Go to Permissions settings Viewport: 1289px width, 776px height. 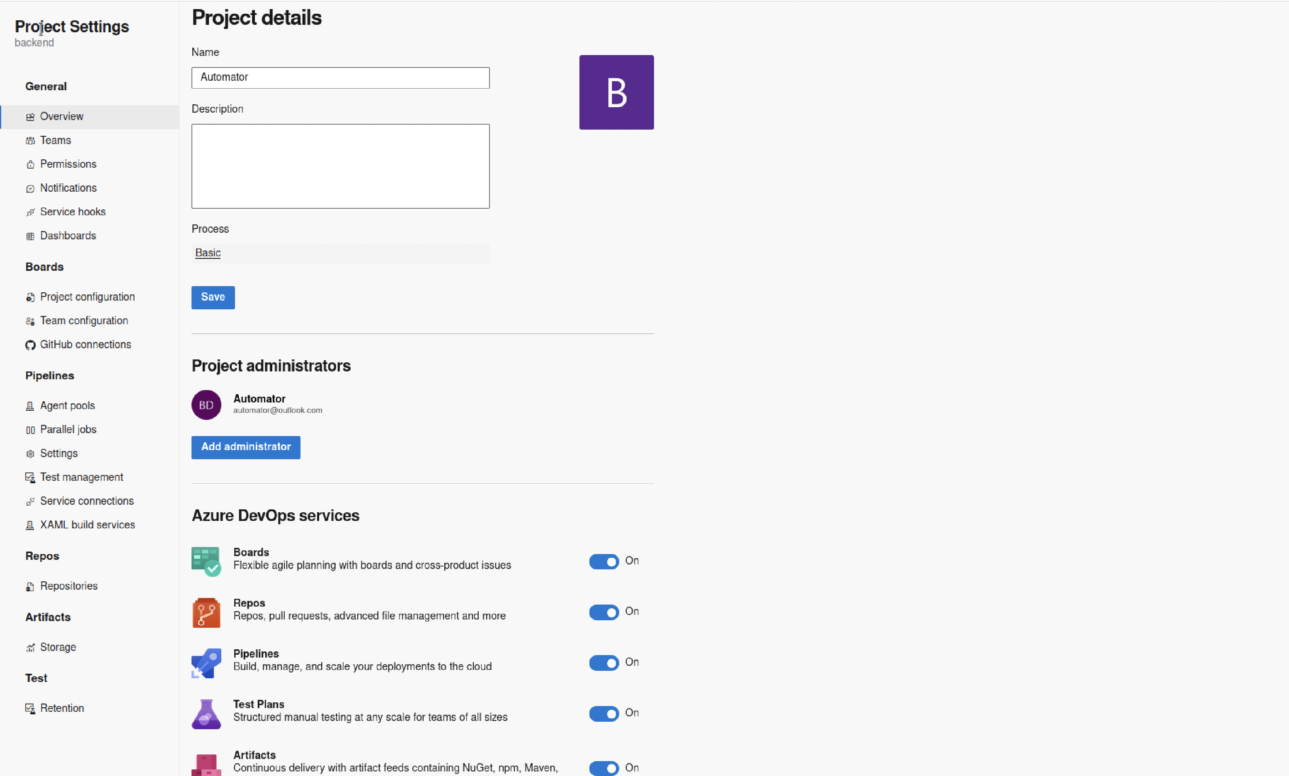(x=90, y=165)
